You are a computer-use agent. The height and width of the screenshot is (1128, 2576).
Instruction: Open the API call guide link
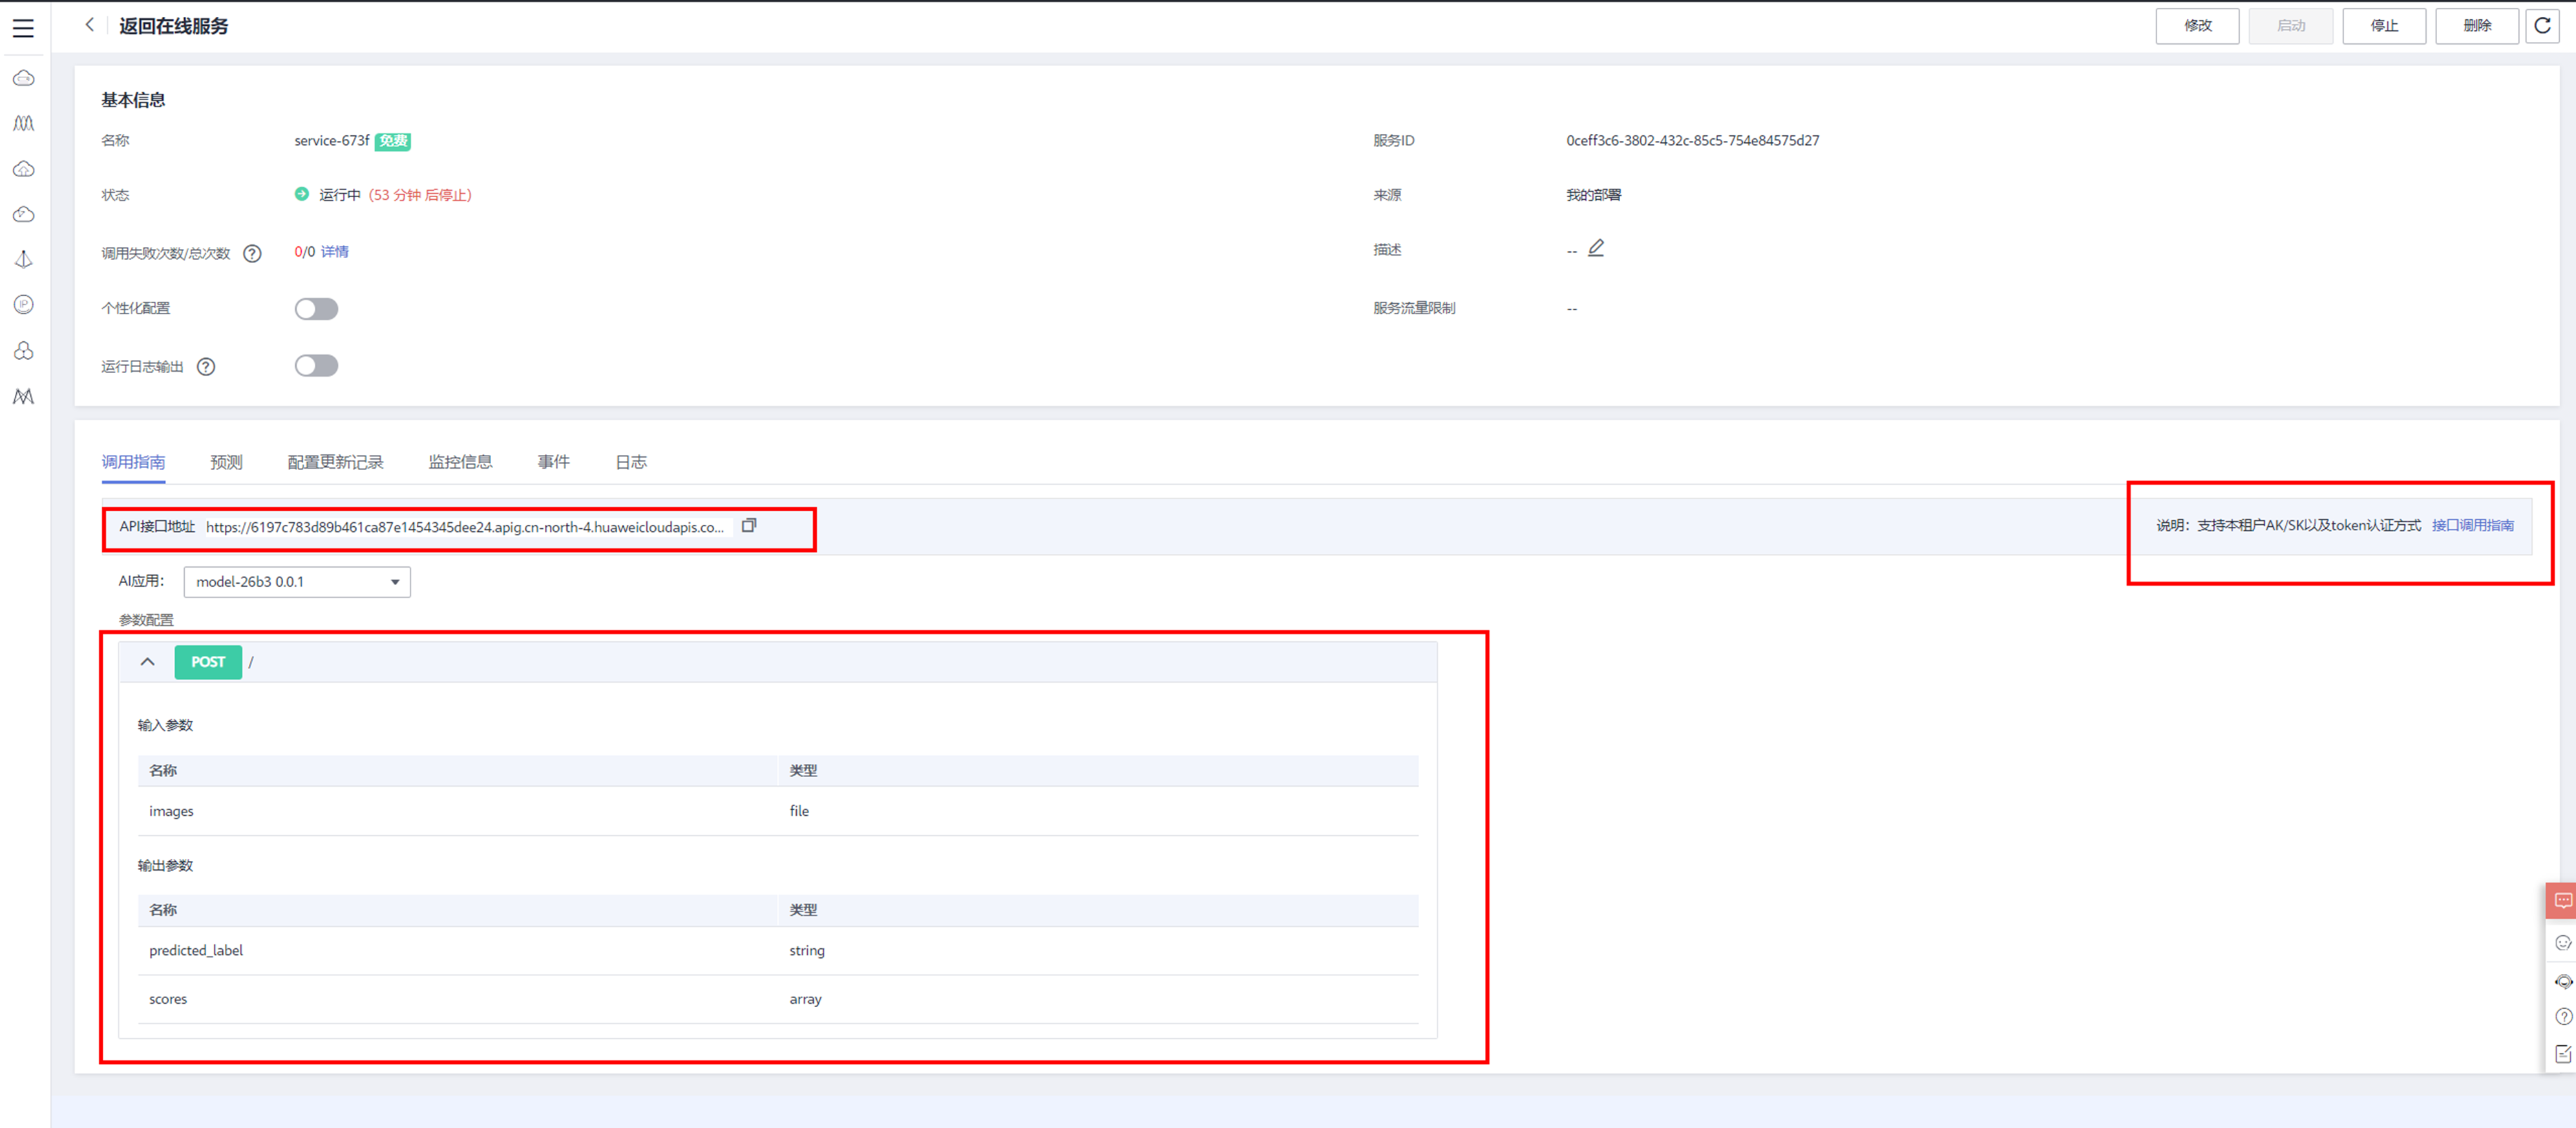[x=2472, y=525]
